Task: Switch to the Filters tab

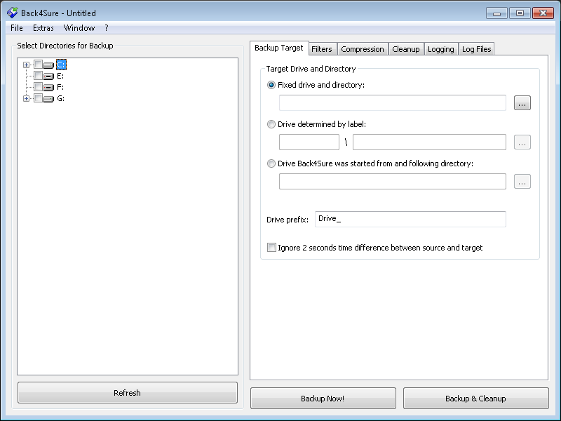Action: (x=322, y=49)
